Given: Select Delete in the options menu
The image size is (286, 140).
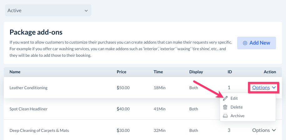Looking at the screenshot, I should (x=236, y=107).
